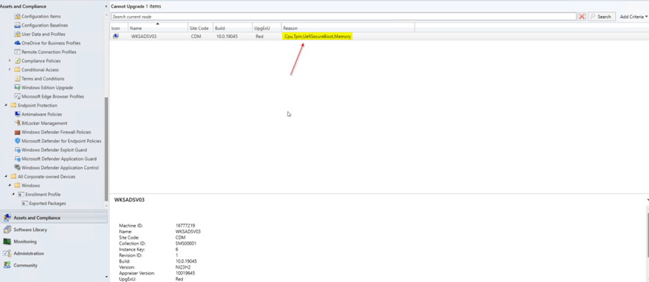The image size is (649, 282).
Task: Select the WKSADSV03 device row icon
Action: 116,37
